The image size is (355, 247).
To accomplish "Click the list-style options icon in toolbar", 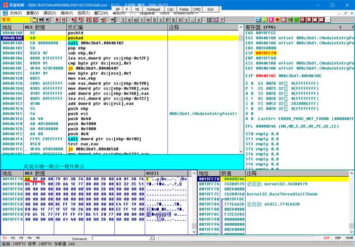I will coord(209,20).
